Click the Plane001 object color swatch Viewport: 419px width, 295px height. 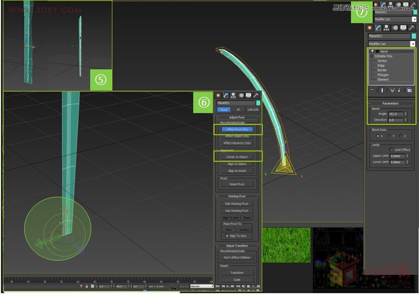[x=414, y=35]
